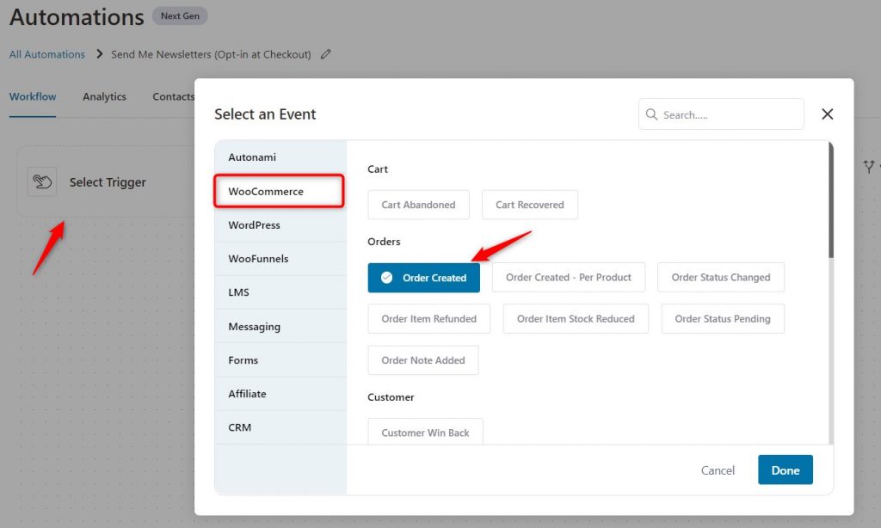Click the Cancel button
Screen dimensions: 881x528
pyautogui.click(x=718, y=470)
